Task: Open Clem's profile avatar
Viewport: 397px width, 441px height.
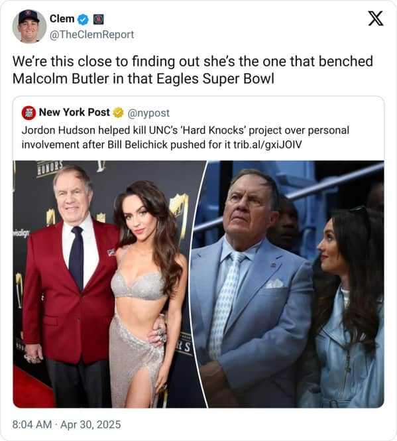Action: (x=29, y=26)
